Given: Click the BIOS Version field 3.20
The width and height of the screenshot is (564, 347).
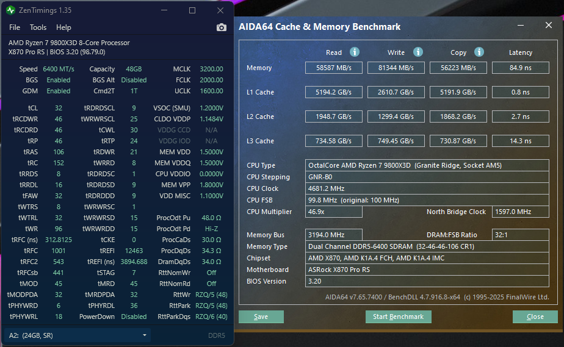Looking at the screenshot, I should coord(427,281).
